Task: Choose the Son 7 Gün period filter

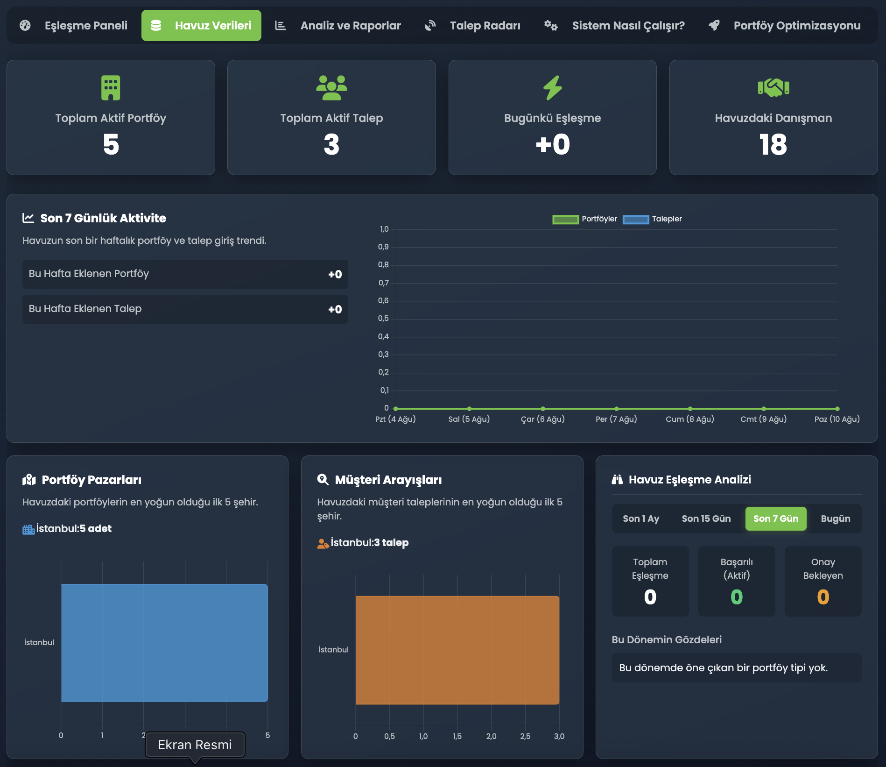Action: pos(775,518)
